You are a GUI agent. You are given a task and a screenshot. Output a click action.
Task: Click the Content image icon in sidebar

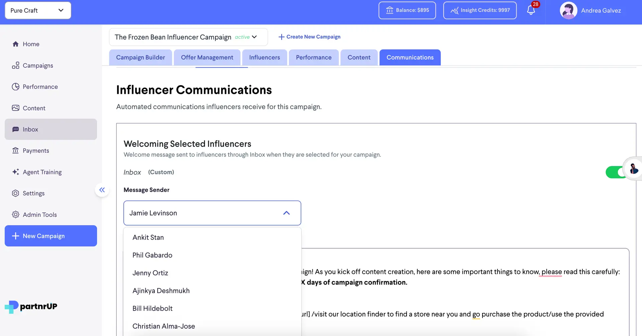[15, 108]
